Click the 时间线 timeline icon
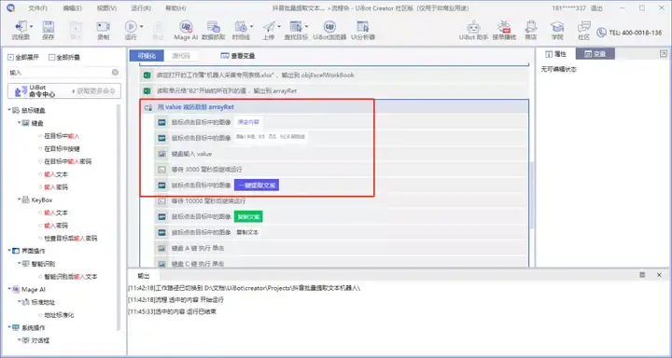This screenshot has height=358, width=672. 241,26
